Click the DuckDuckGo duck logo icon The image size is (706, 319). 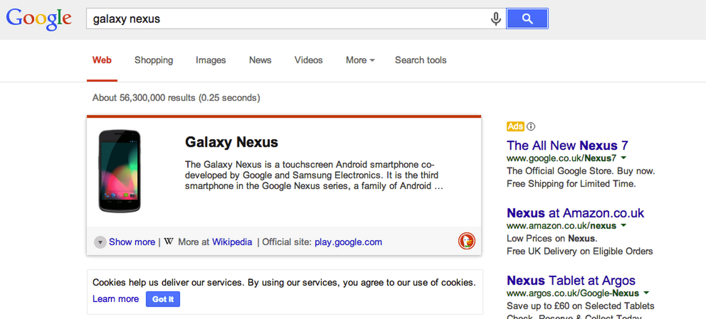(x=467, y=241)
